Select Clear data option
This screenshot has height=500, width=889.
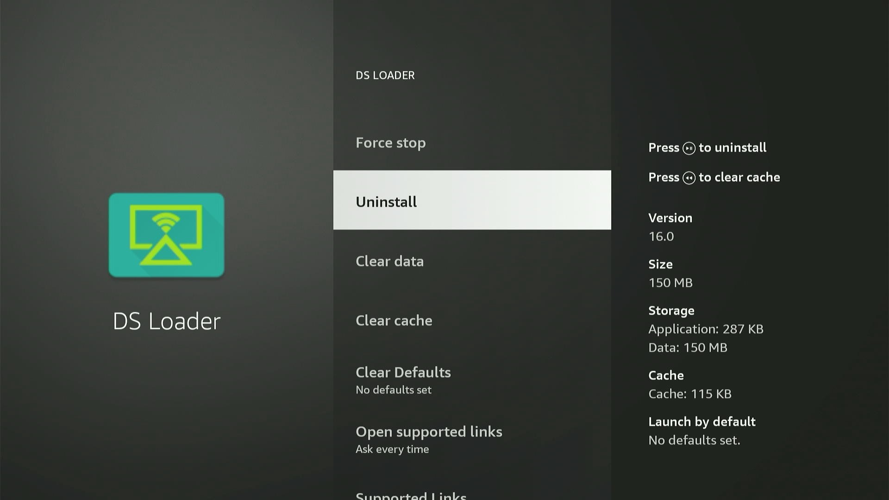472,261
